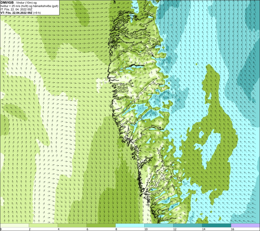Click the 6–8 m/s olive green legend swatch
Viewport: 260px width, 231px height.
101,226
